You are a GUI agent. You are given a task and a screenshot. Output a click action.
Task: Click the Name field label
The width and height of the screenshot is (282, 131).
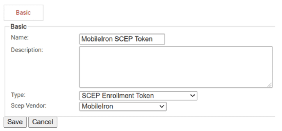coord(20,37)
